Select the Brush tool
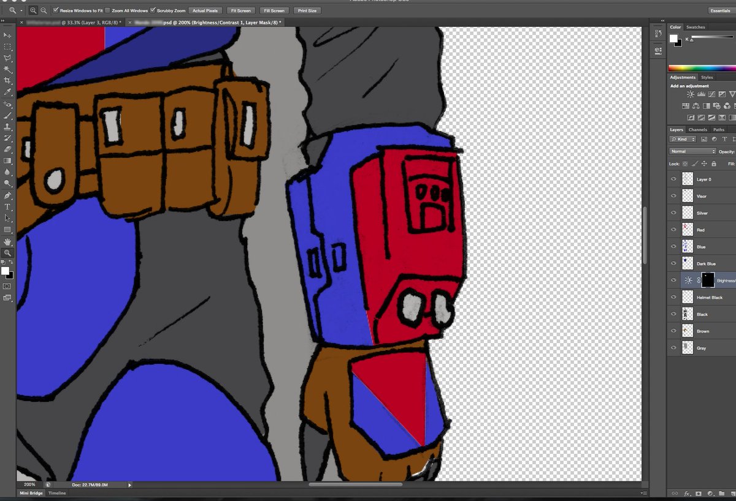The image size is (736, 501). point(7,116)
